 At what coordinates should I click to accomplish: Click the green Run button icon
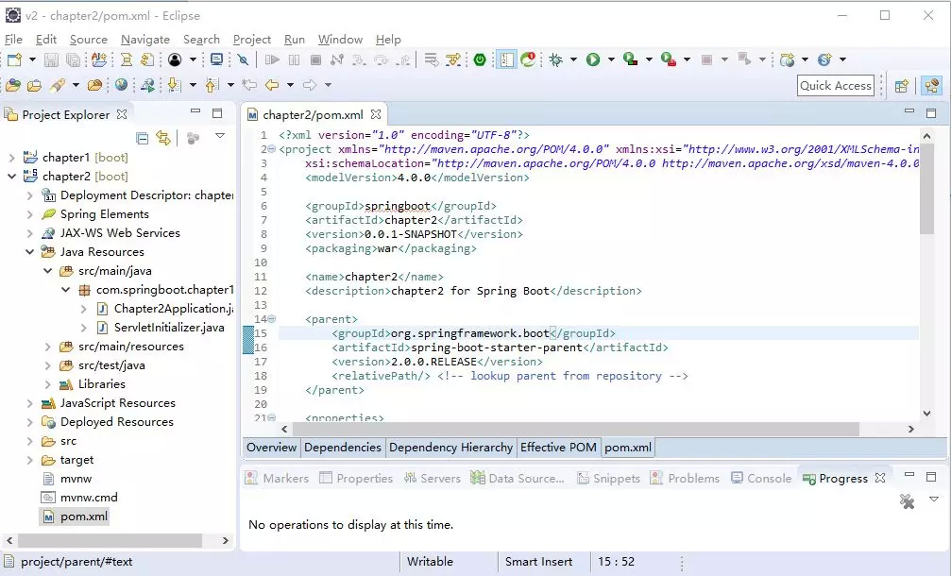(x=593, y=59)
